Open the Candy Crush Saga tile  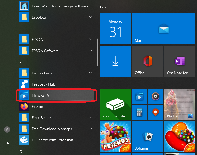coord(180,137)
